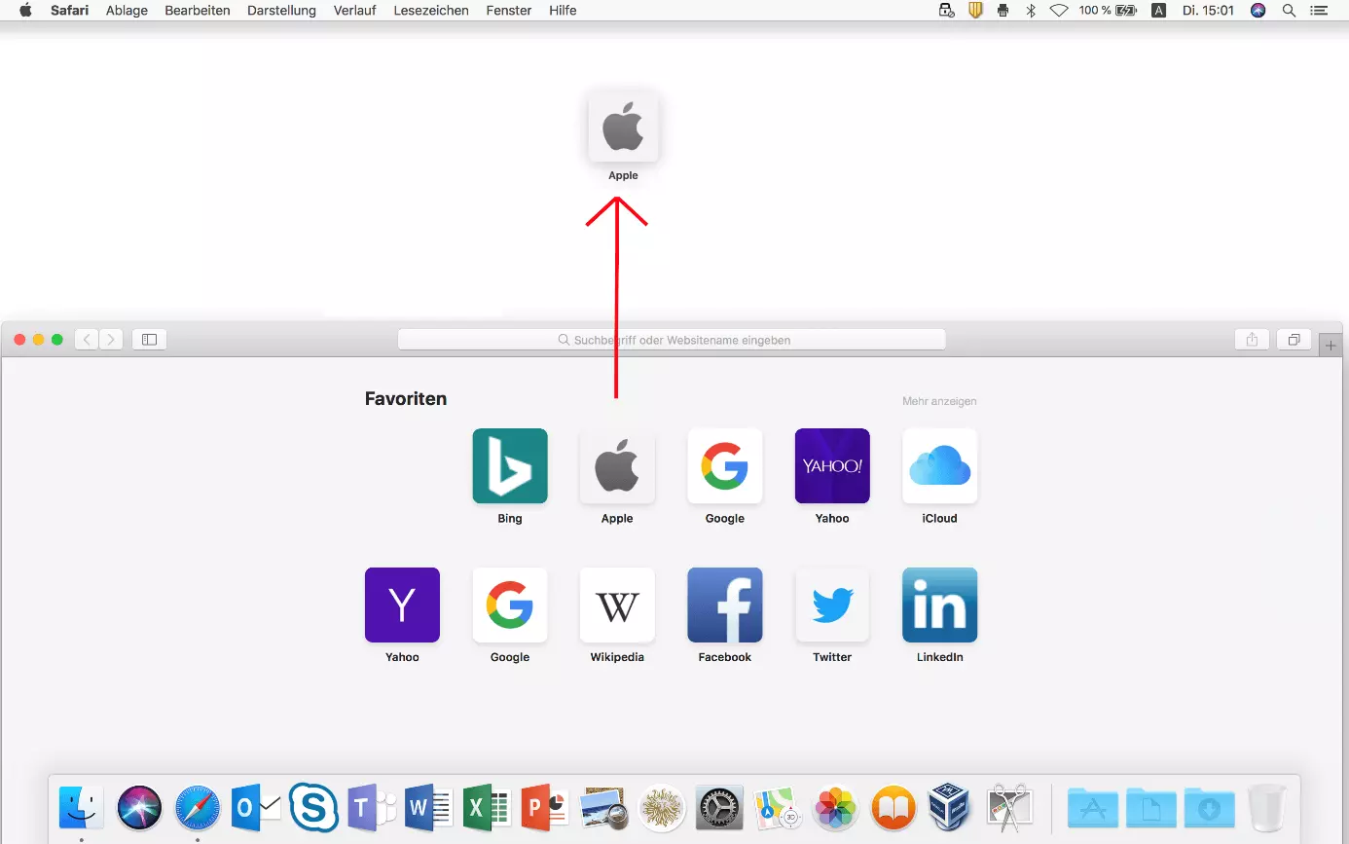The width and height of the screenshot is (1349, 844).
Task: Click the Safari share button
Action: (x=1252, y=340)
